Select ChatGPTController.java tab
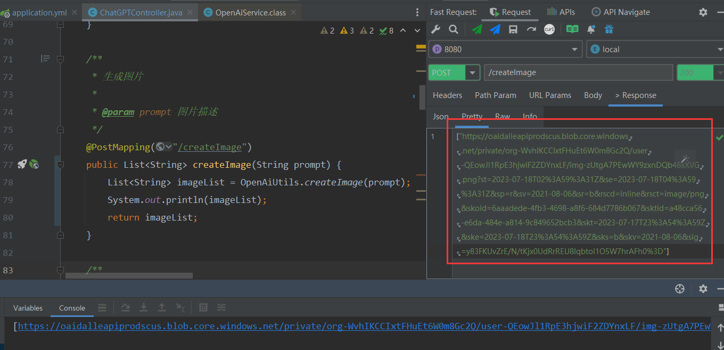The height and width of the screenshot is (350, 724). [140, 12]
